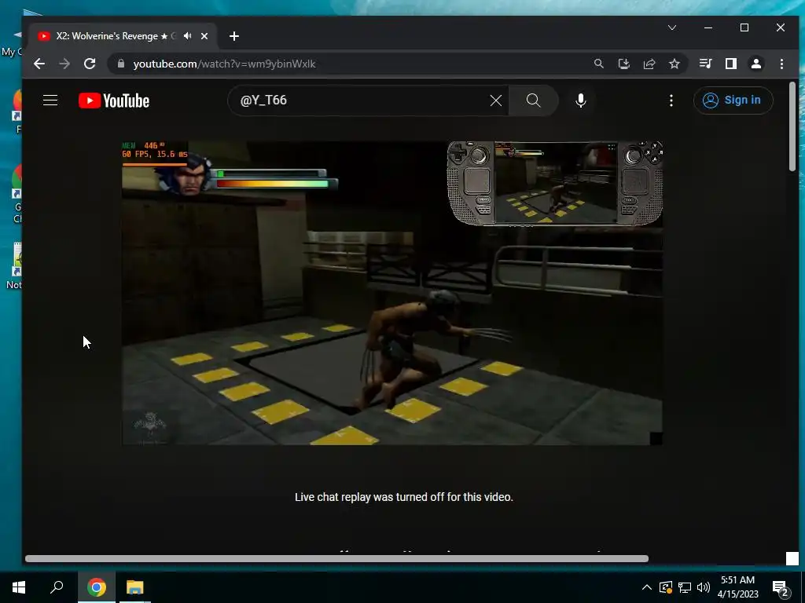Viewport: 805px width, 603px height.
Task: Open the network tray icon
Action: pos(685,587)
